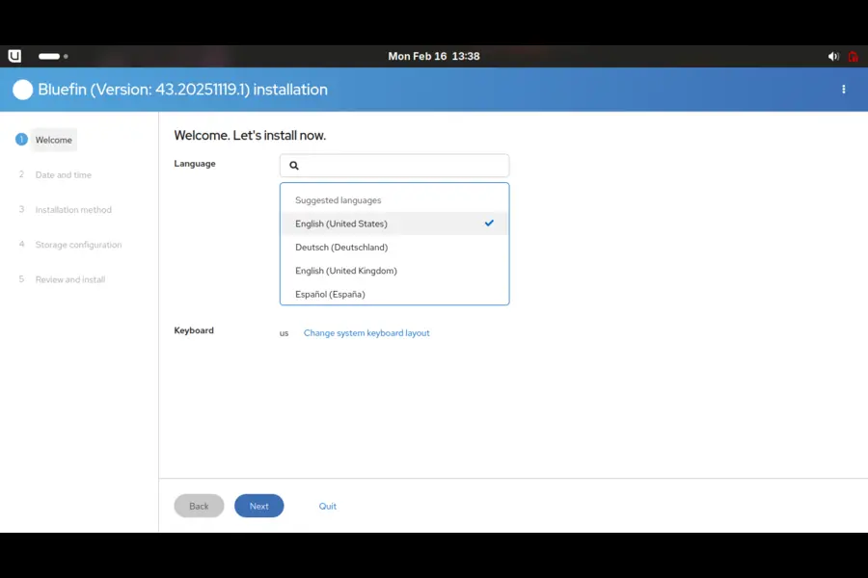Open the Installation method step

tap(72, 209)
